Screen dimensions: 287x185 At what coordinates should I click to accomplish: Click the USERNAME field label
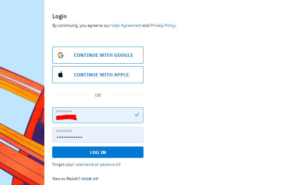point(64,111)
